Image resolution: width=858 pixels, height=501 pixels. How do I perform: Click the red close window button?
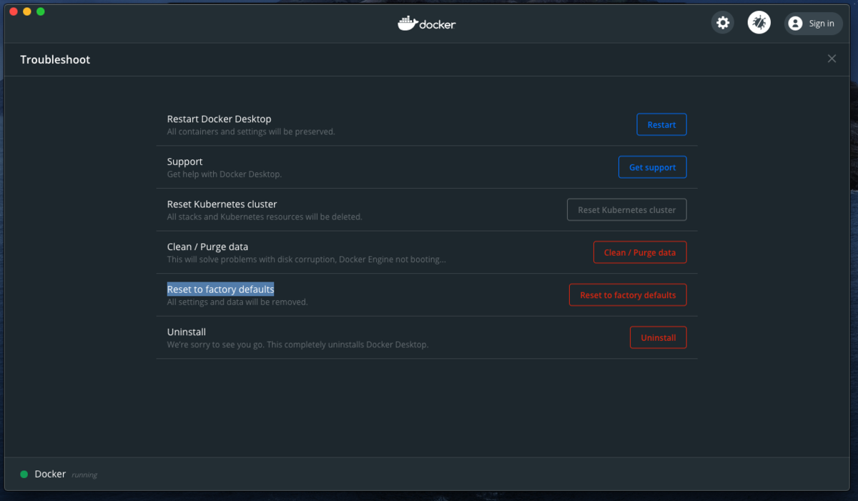tap(14, 11)
